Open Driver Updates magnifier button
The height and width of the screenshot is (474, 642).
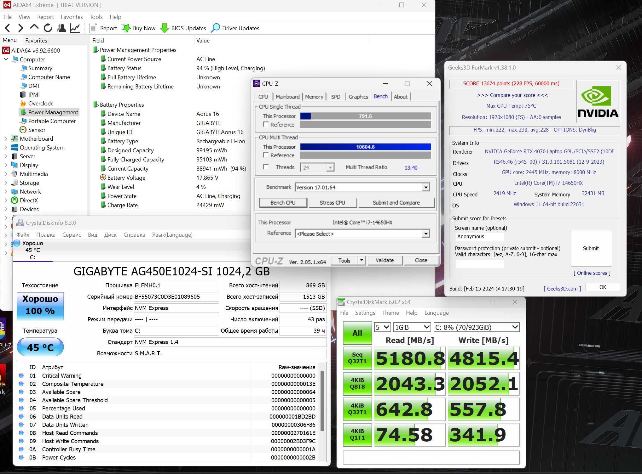235,28
